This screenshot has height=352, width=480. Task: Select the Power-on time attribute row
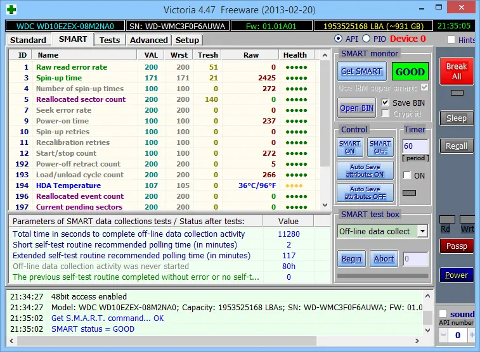pos(164,121)
